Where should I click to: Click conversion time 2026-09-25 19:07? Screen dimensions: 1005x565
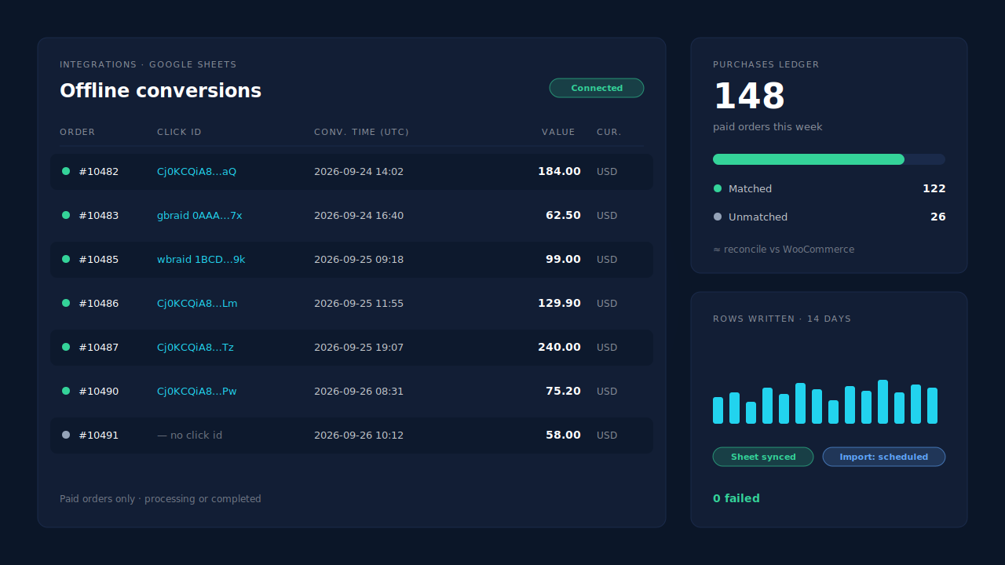tap(359, 347)
